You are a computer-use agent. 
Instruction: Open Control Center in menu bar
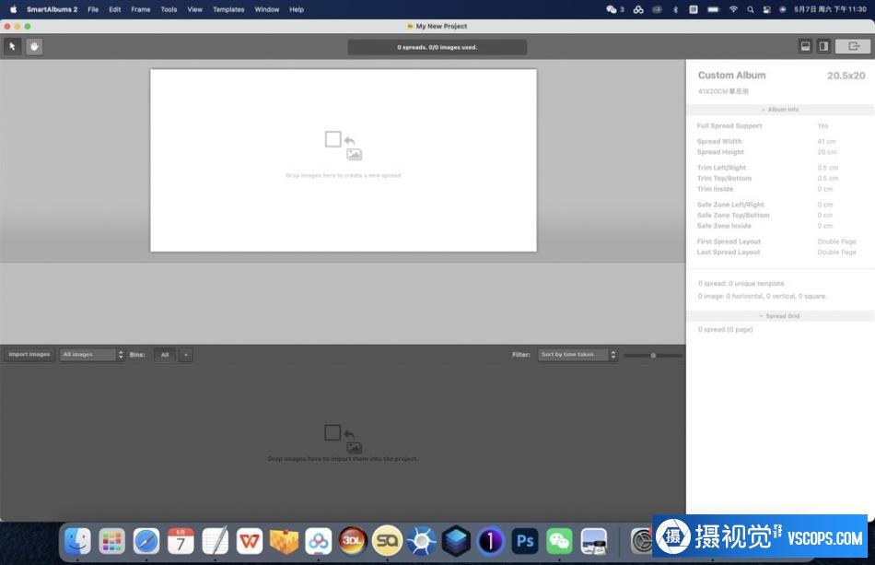[766, 9]
